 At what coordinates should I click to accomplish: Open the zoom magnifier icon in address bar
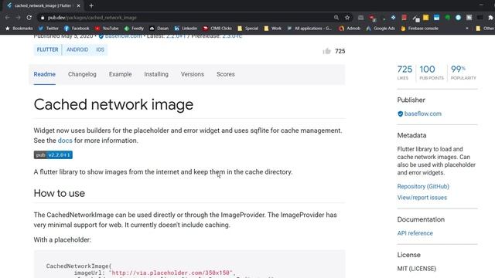coord(336,18)
